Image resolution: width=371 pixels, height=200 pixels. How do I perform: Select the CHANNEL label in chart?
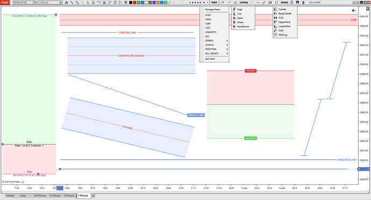click(128, 128)
